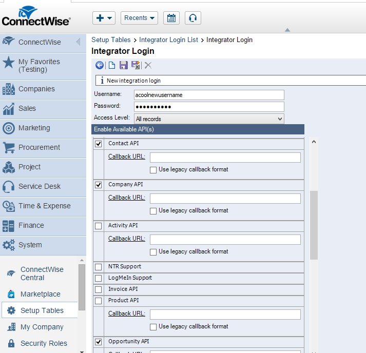Open the Companies module icon
Screen dimensions: 366x353
pos(9,89)
